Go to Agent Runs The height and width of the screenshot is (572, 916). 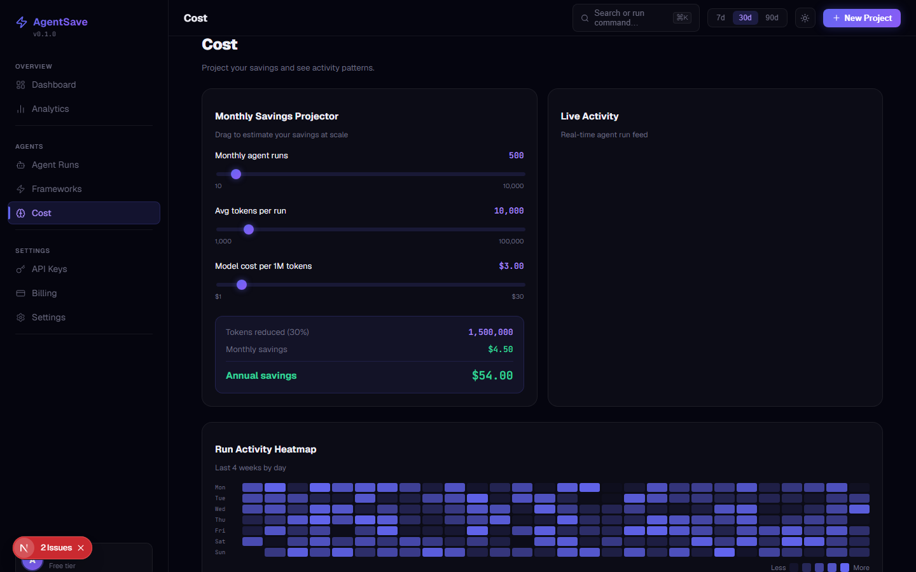tap(84, 165)
